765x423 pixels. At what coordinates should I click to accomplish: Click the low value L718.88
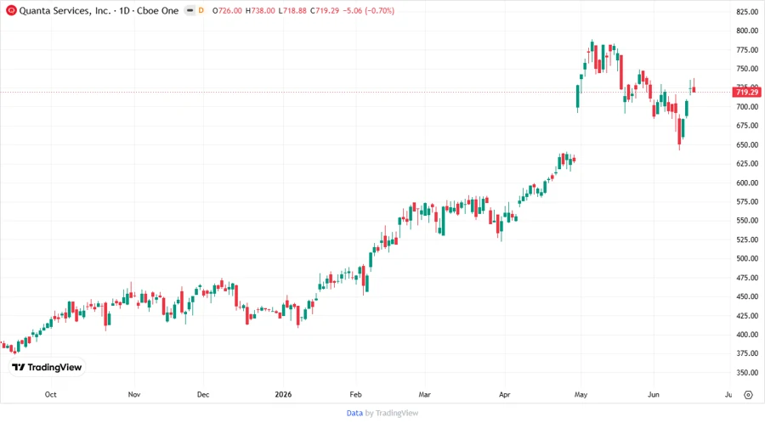[x=292, y=11]
